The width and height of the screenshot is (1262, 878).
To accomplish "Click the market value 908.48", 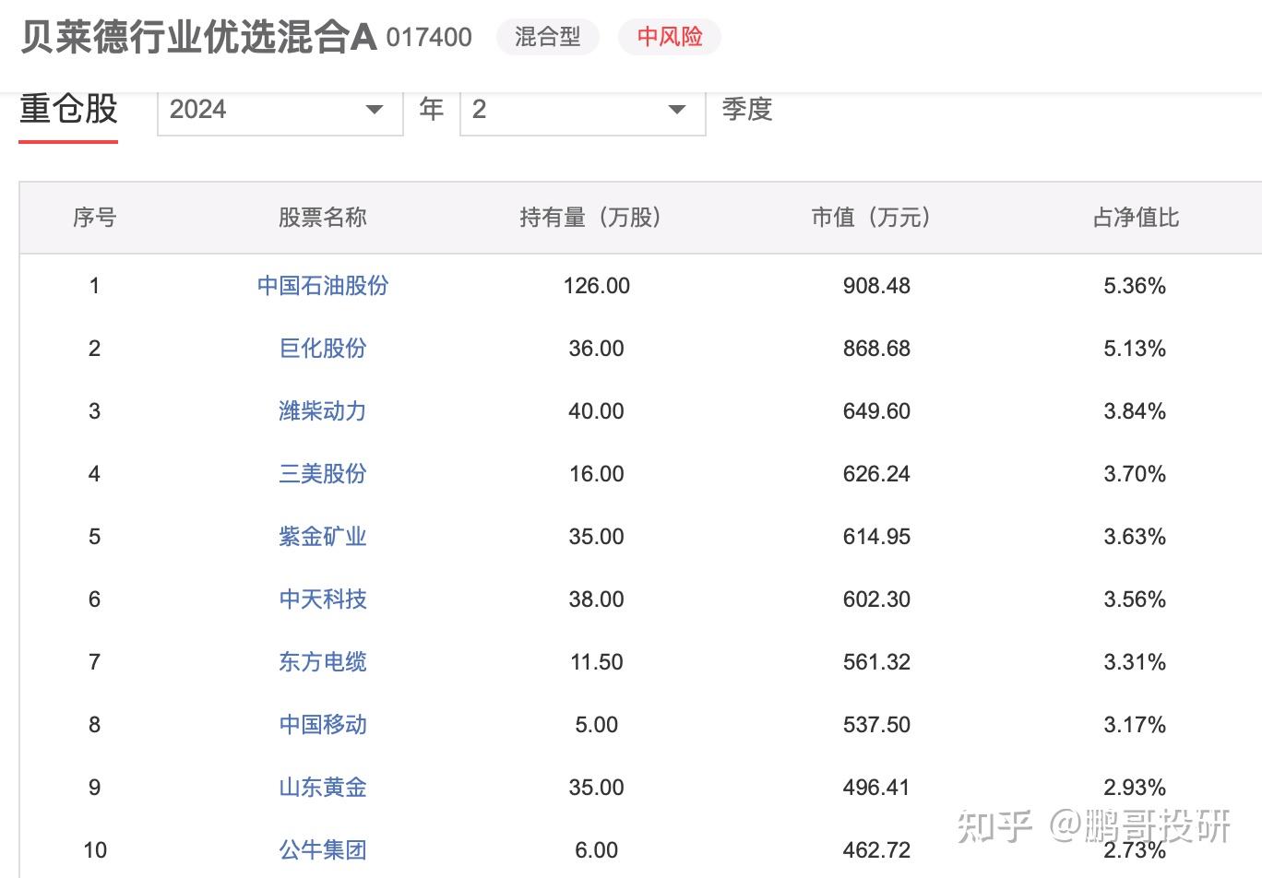I will (876, 286).
